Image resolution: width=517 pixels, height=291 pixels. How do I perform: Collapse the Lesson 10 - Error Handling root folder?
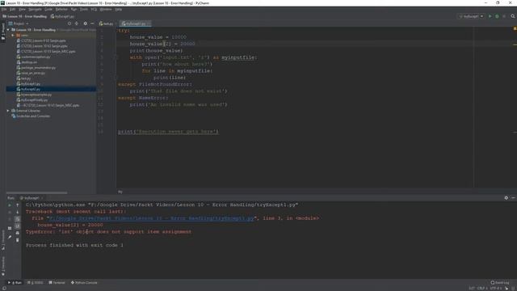click(8, 30)
